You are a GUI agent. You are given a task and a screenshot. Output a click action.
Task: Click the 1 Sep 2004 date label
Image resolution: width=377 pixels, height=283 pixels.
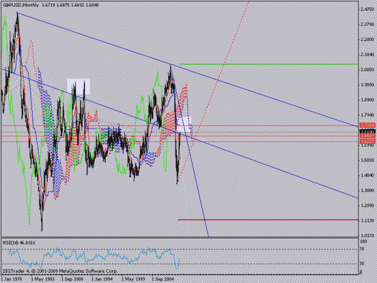(162, 279)
